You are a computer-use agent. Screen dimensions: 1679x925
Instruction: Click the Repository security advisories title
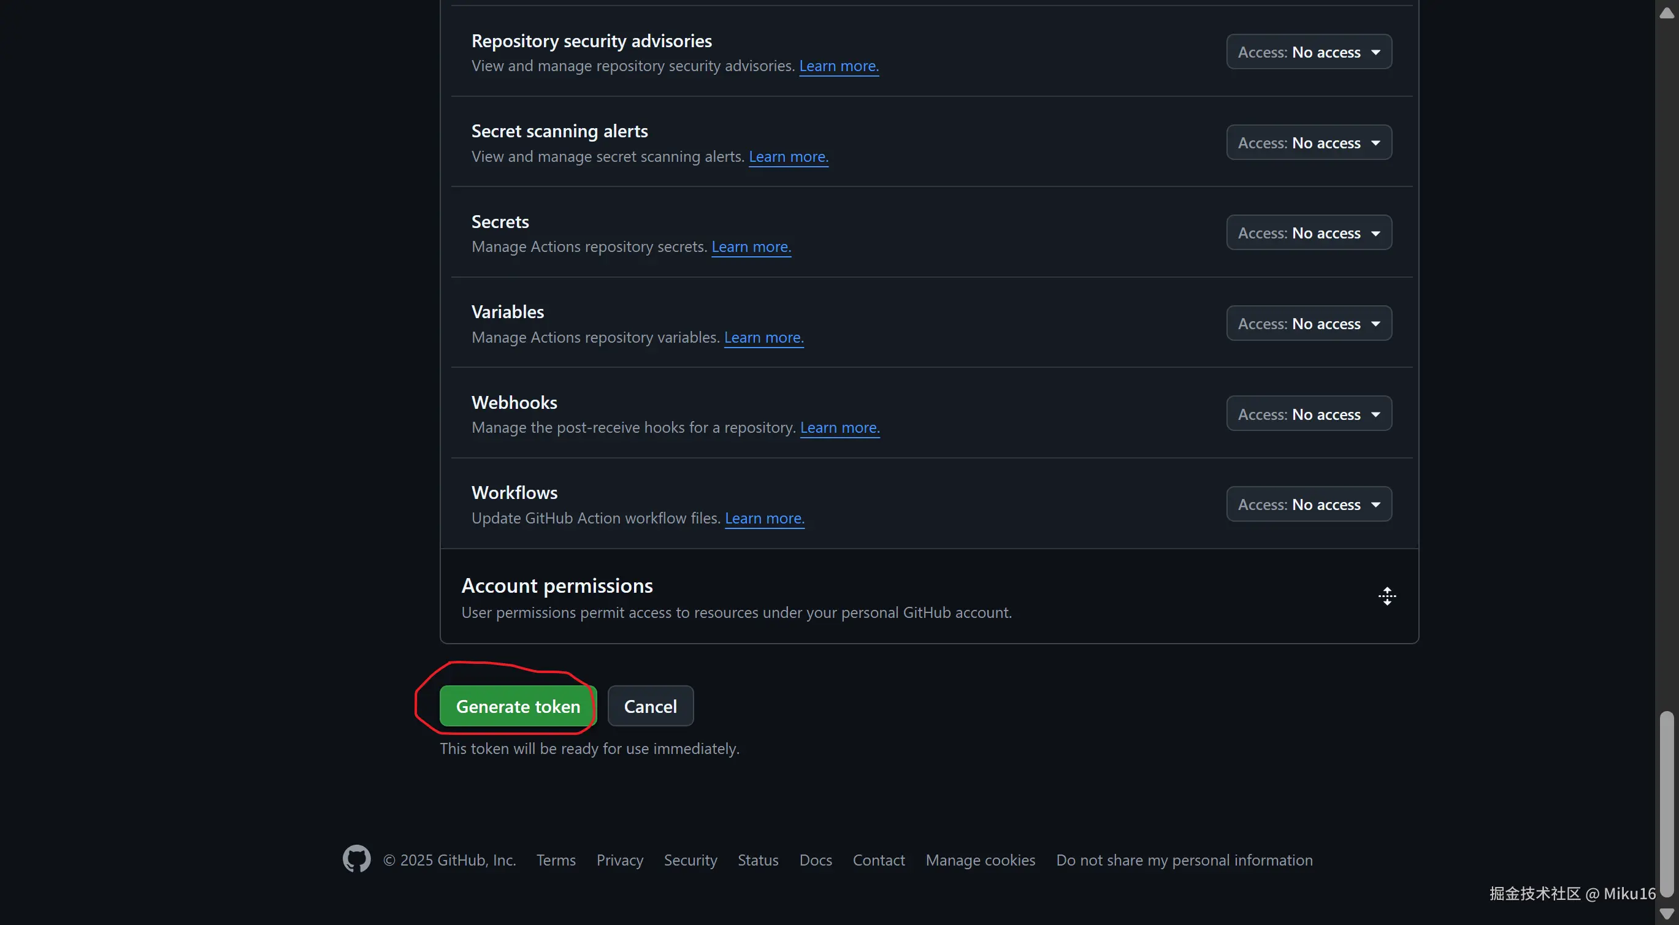(591, 41)
